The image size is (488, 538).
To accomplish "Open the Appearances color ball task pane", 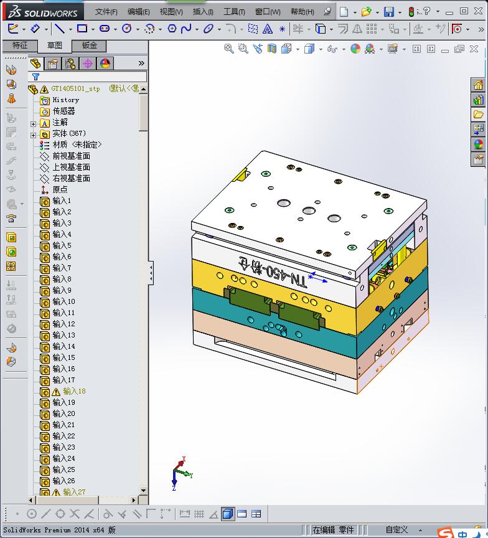I will point(479,144).
